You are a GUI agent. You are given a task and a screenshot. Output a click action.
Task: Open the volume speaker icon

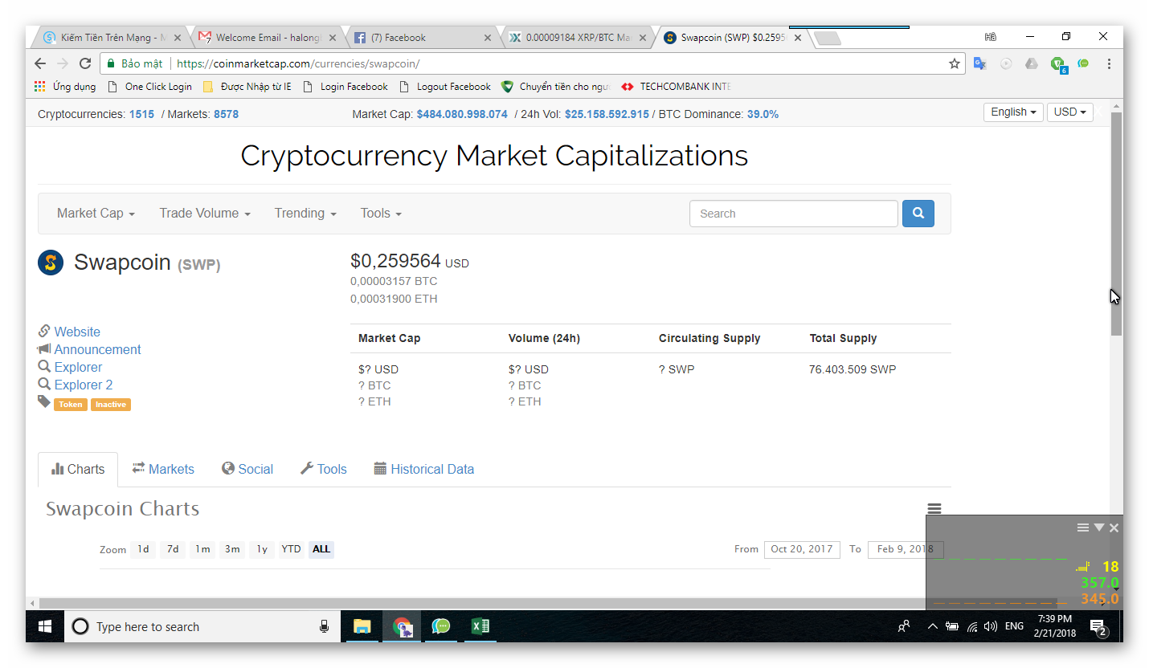click(991, 626)
